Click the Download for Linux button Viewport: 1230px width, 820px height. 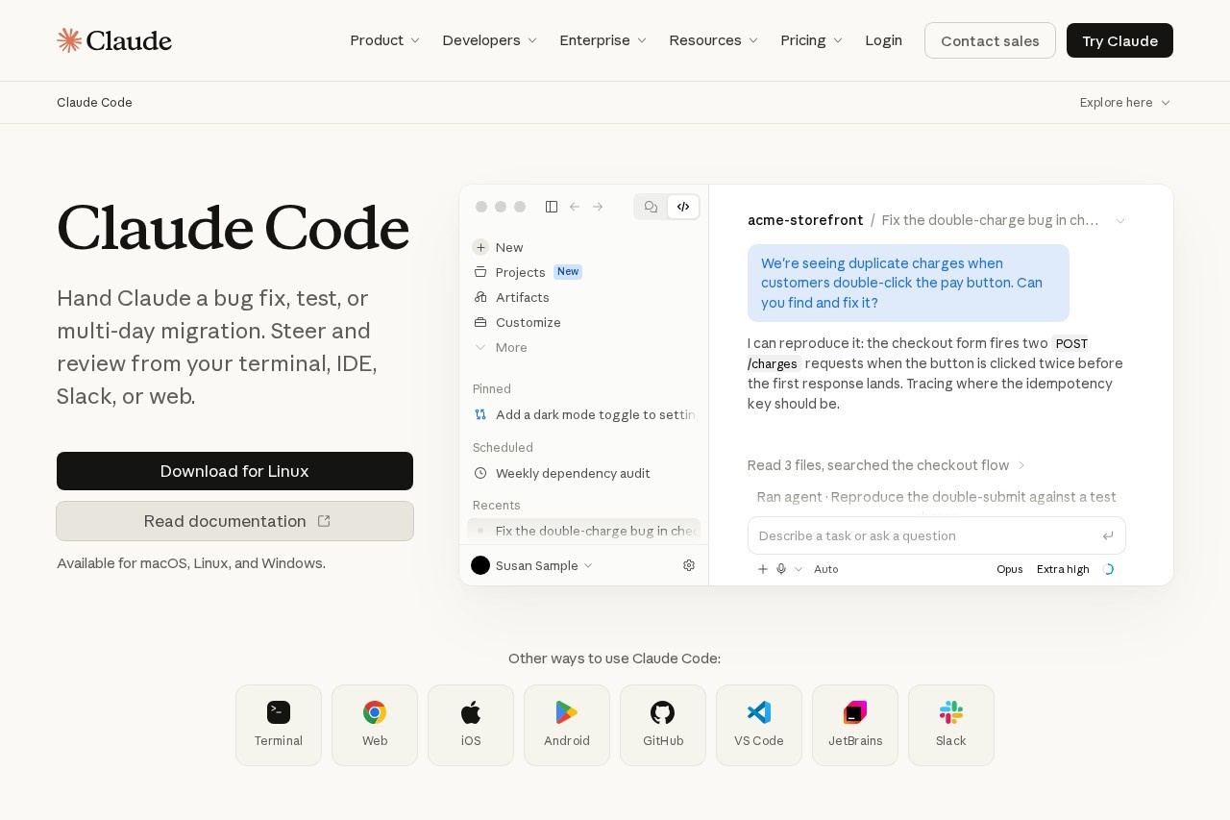(234, 471)
